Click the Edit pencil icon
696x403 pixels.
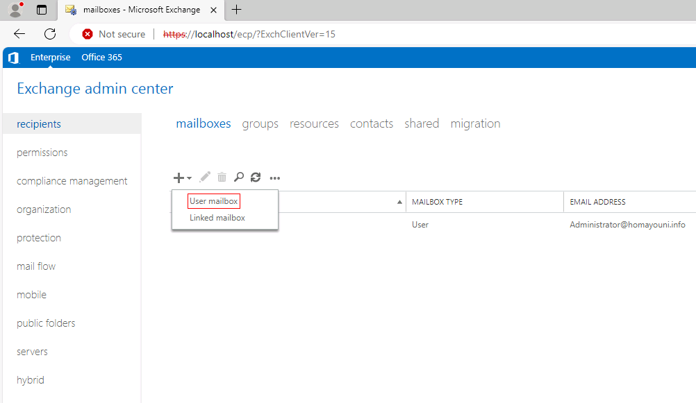[x=205, y=178]
